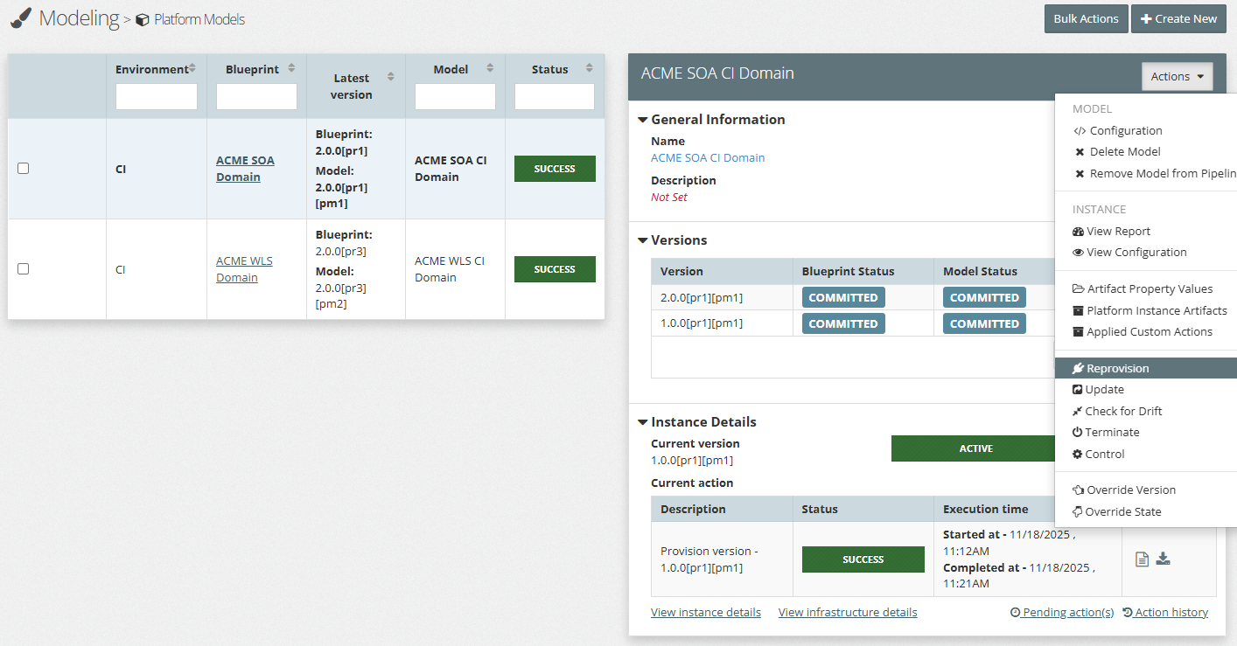Click the Create New button

pyautogui.click(x=1178, y=19)
